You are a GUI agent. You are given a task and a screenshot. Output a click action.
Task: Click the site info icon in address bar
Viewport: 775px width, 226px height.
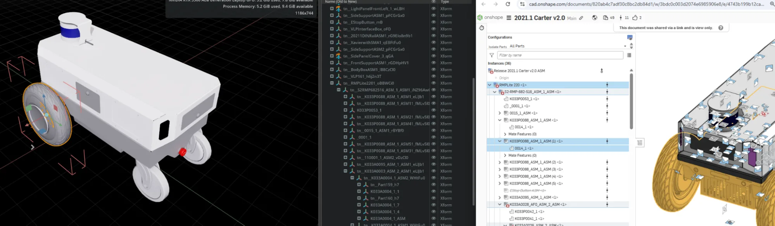click(522, 4)
